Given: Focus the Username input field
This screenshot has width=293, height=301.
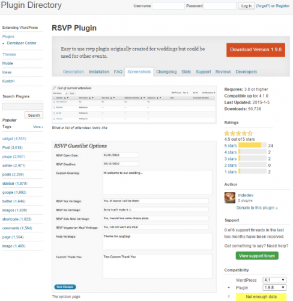Looking at the screenshot, I should click(168, 6).
